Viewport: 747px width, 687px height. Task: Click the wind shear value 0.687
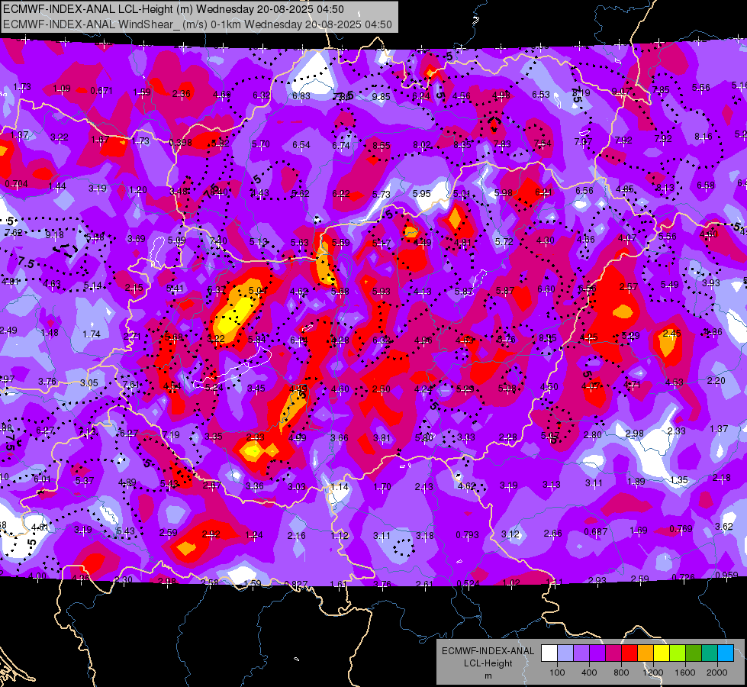tap(596, 531)
